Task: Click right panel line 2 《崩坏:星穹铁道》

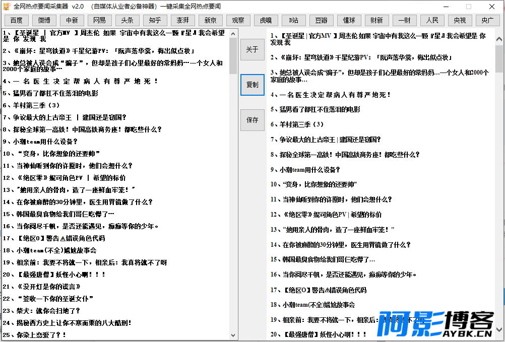Action: point(362,58)
